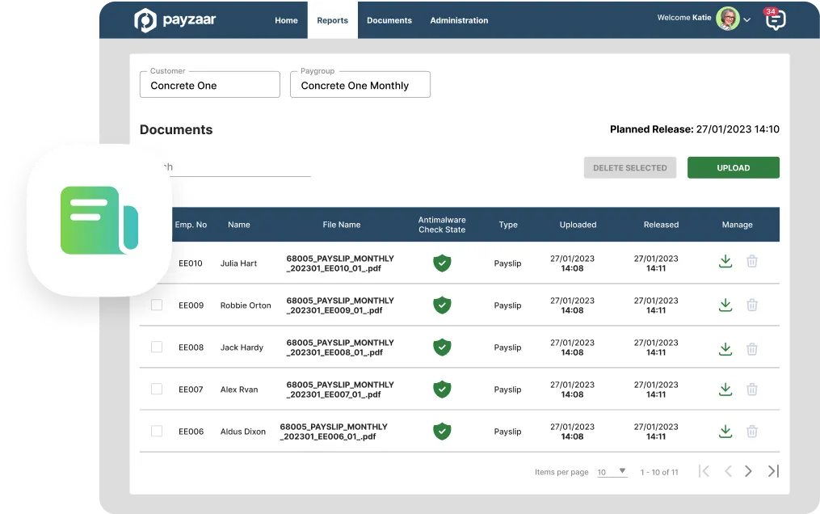Tick the row checkbox for Jack Hardy

click(x=156, y=347)
